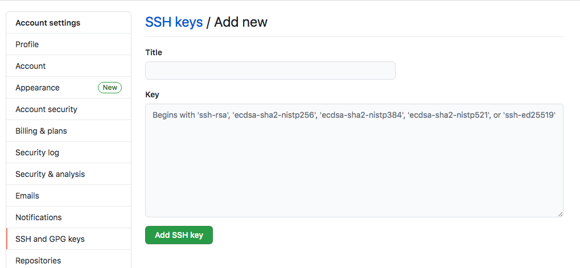Go to Account settings item
Image resolution: width=580 pixels, height=268 pixels.
(69, 66)
